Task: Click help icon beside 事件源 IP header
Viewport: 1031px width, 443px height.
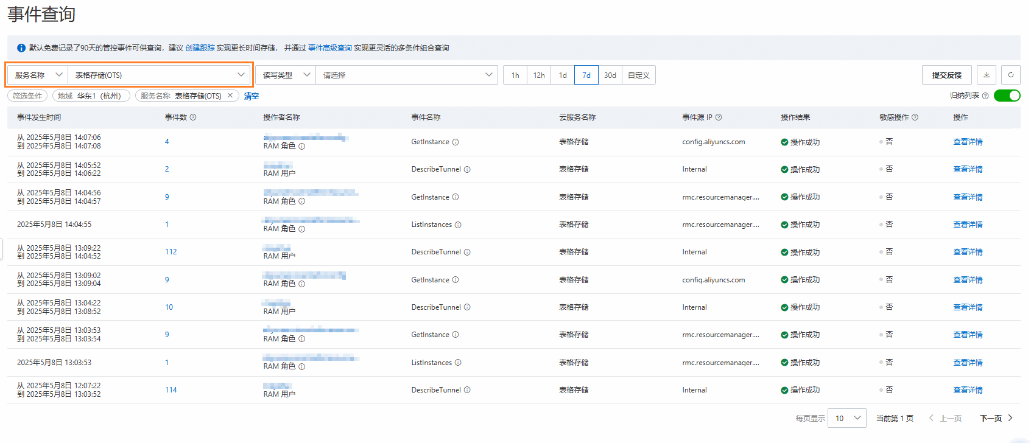Action: click(x=719, y=117)
